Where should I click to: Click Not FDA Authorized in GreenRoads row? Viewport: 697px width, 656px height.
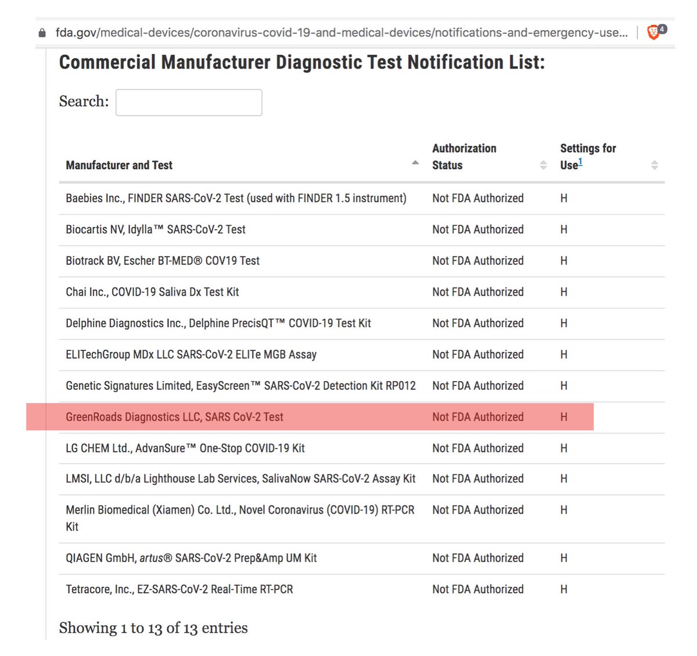click(x=478, y=417)
